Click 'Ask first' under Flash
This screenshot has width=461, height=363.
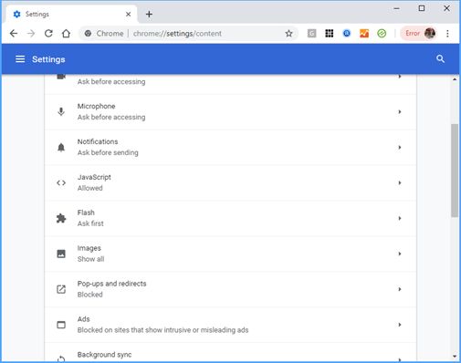90,223
